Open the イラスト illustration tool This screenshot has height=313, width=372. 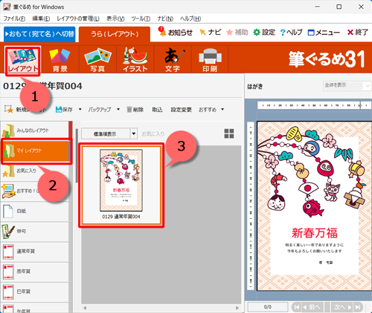pos(135,59)
